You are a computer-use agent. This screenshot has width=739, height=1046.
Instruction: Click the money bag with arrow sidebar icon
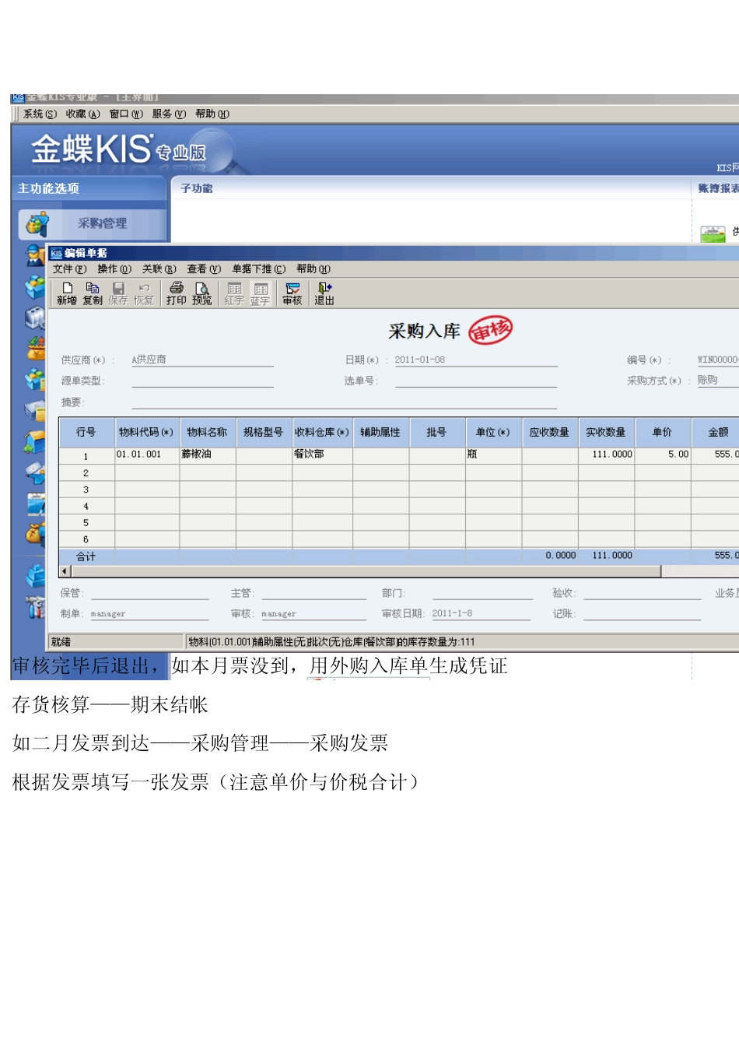pyautogui.click(x=36, y=532)
